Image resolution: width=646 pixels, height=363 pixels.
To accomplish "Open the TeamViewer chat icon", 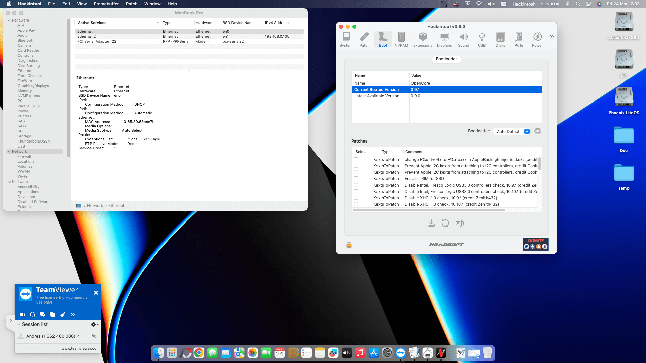I will click(42, 315).
